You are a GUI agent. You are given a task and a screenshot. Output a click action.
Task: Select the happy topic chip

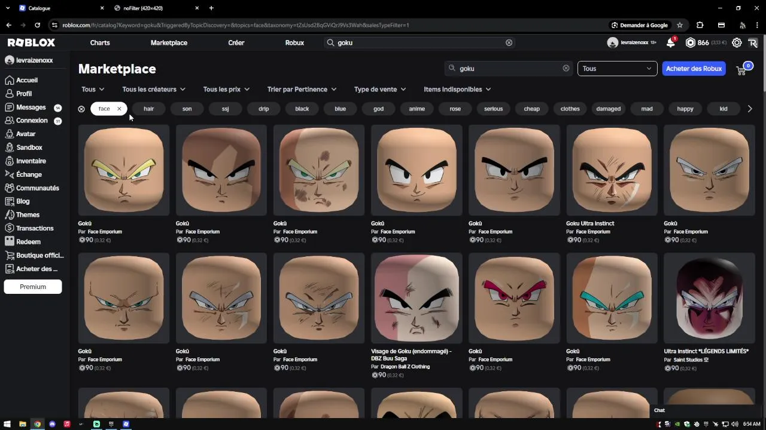685,109
